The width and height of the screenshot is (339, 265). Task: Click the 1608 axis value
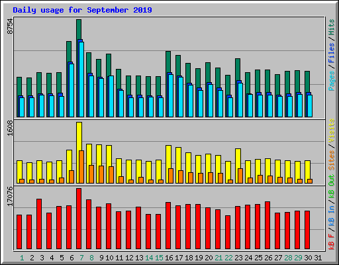click(x=10, y=128)
